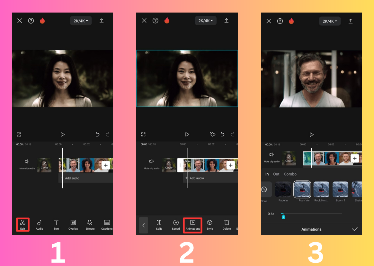Adjust the animation duration slider handle
The width and height of the screenshot is (374, 266).
coord(283,216)
